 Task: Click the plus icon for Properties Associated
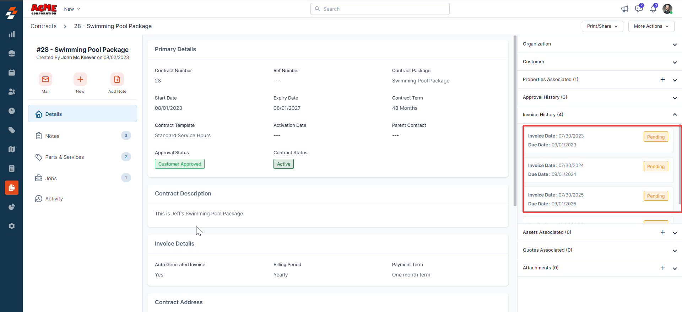click(662, 80)
